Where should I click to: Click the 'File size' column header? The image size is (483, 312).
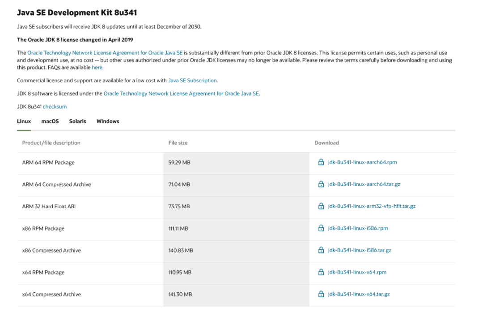[x=178, y=143]
